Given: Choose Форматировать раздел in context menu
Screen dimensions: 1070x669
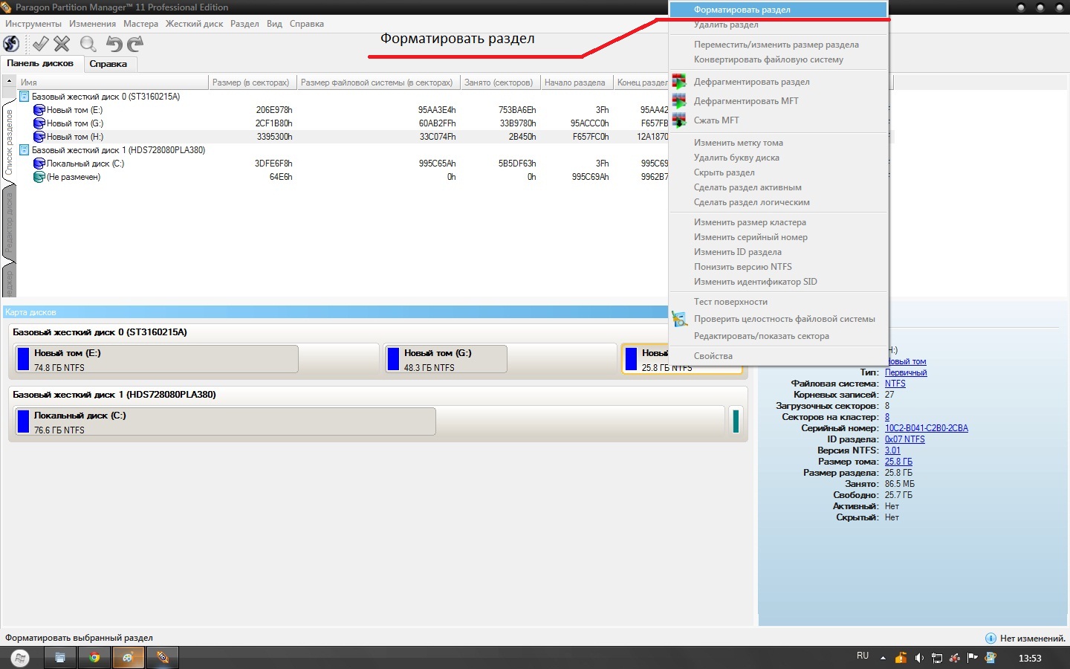Looking at the screenshot, I should pos(778,10).
